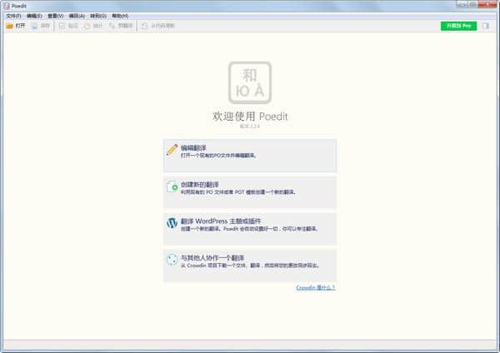Click the Poedit app icon in title bar

[6, 6]
